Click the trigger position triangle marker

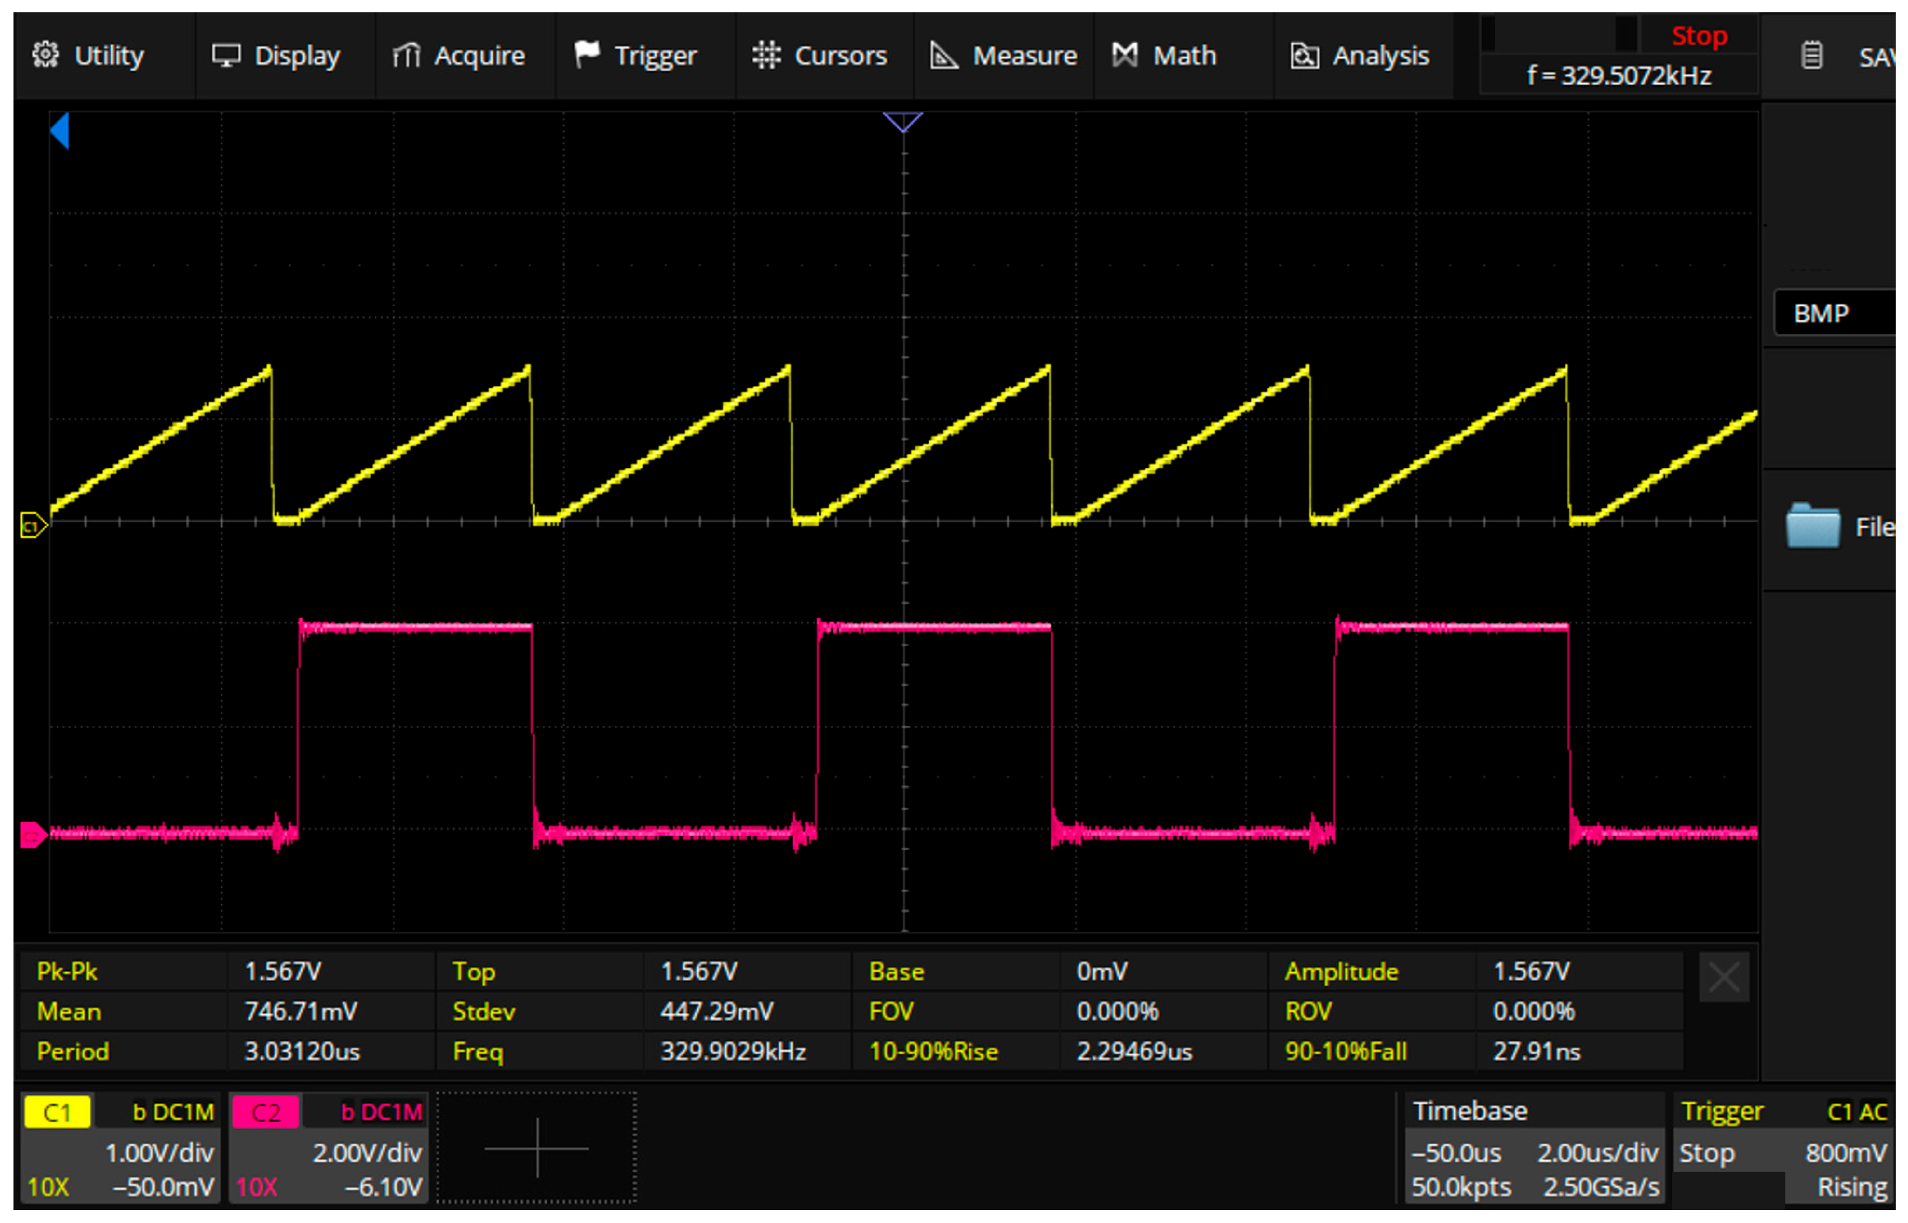(x=903, y=121)
